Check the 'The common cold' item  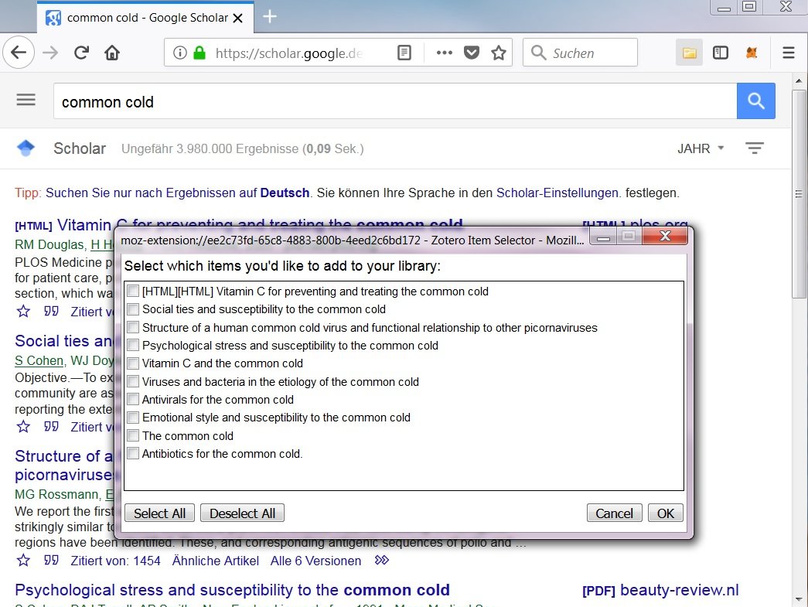pyautogui.click(x=132, y=435)
